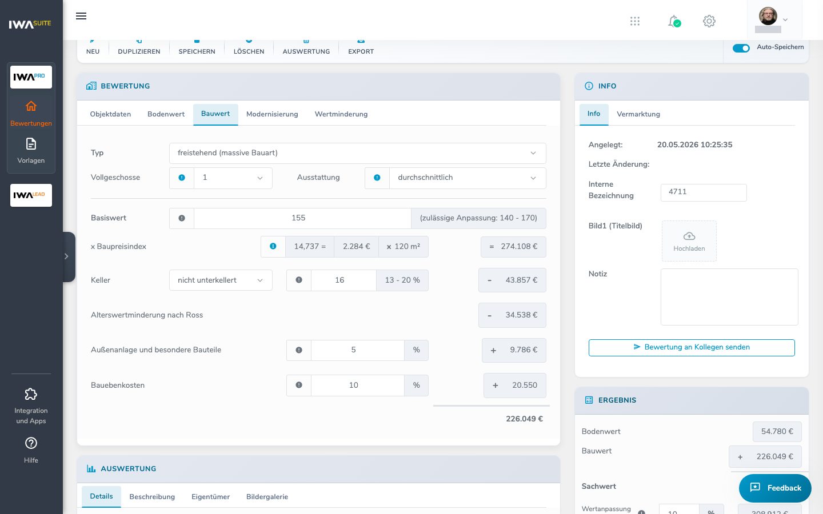The height and width of the screenshot is (514, 823).
Task: Open the hamburger menu
Action: (x=81, y=16)
